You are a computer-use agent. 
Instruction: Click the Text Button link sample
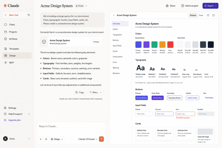point(209,98)
